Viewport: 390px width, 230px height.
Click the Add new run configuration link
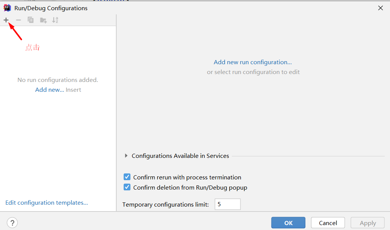[253, 62]
